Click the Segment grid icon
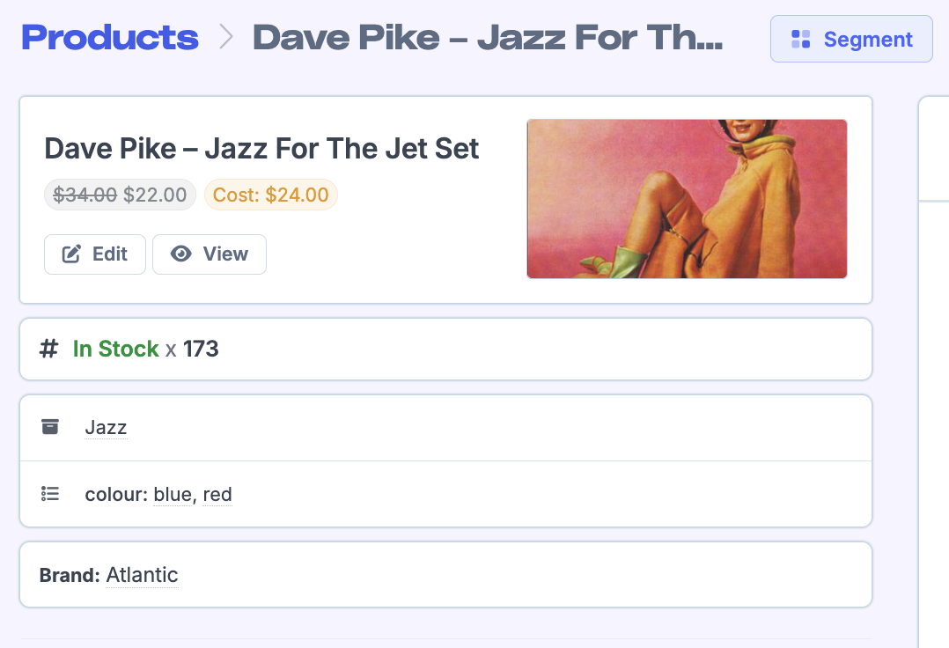Image resolution: width=949 pixels, height=648 pixels. coord(800,40)
